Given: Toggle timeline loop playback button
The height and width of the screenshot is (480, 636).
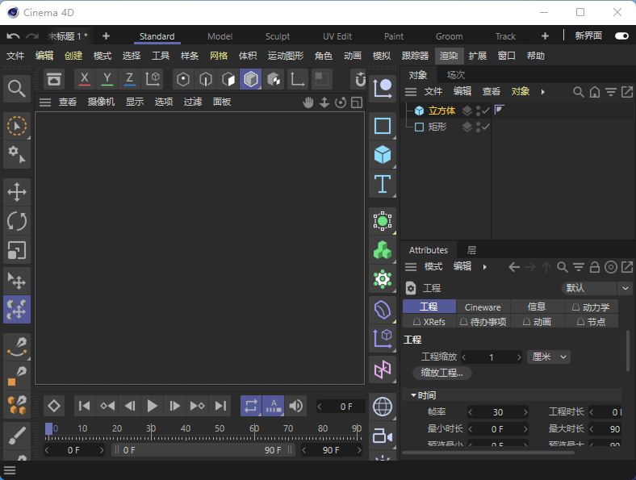Looking at the screenshot, I should [x=251, y=406].
